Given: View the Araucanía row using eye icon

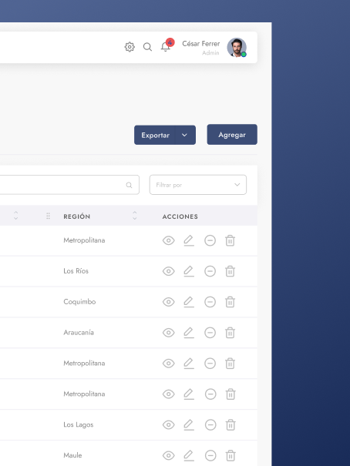Looking at the screenshot, I should coord(169,333).
